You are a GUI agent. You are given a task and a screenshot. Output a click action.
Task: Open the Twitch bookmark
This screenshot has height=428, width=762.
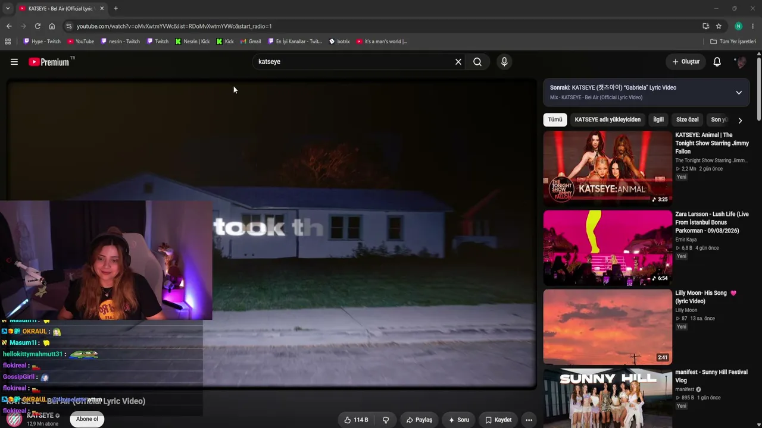click(x=157, y=42)
